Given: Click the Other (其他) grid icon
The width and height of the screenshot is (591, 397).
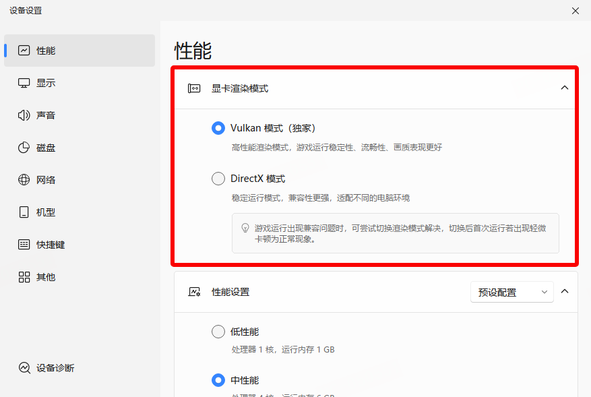Looking at the screenshot, I should click(24, 277).
